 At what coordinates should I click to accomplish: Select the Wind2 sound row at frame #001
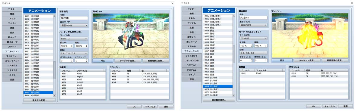tap(83, 73)
